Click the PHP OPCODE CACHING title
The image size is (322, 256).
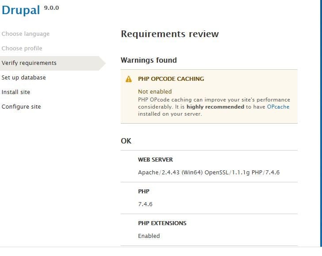(171, 79)
